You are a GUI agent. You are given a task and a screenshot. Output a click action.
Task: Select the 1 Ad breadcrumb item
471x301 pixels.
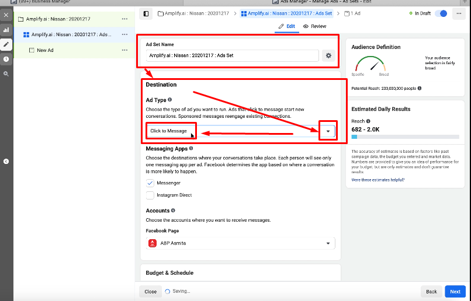[x=352, y=13]
